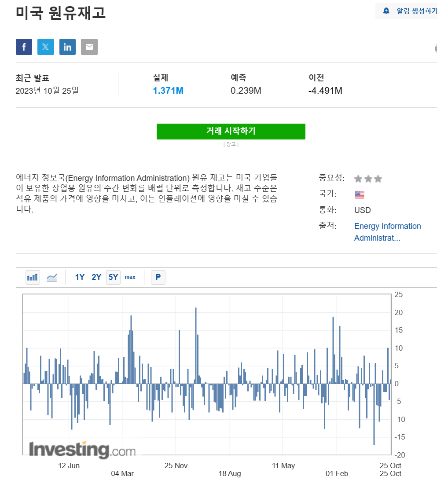Click the US flag icon

pyautogui.click(x=359, y=195)
